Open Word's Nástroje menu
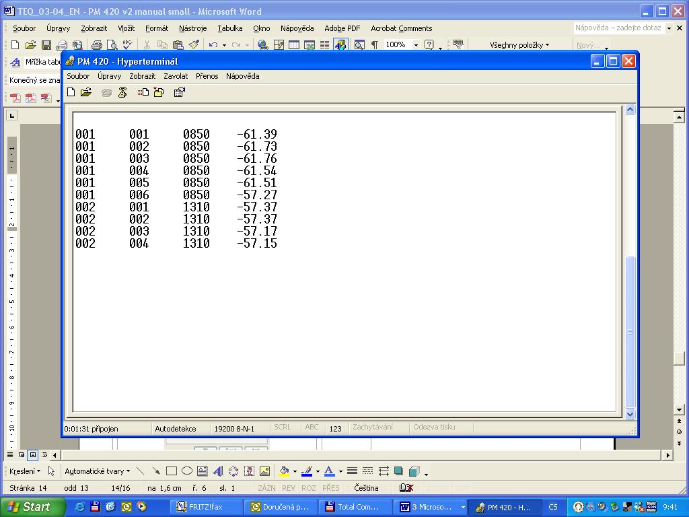The width and height of the screenshot is (689, 517). [193, 28]
